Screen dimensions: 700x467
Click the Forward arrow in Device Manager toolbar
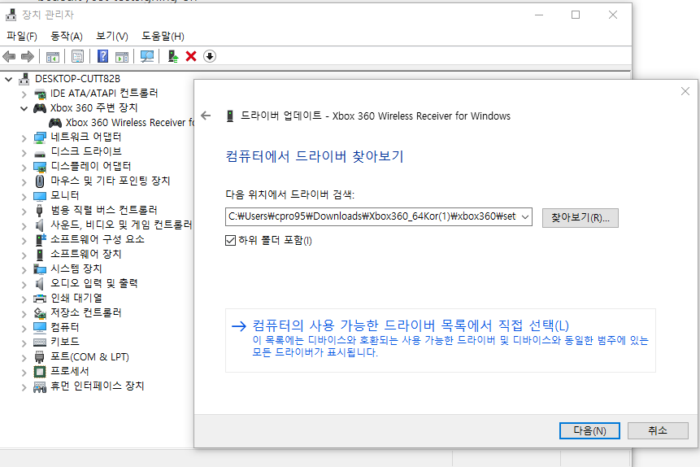(28, 56)
